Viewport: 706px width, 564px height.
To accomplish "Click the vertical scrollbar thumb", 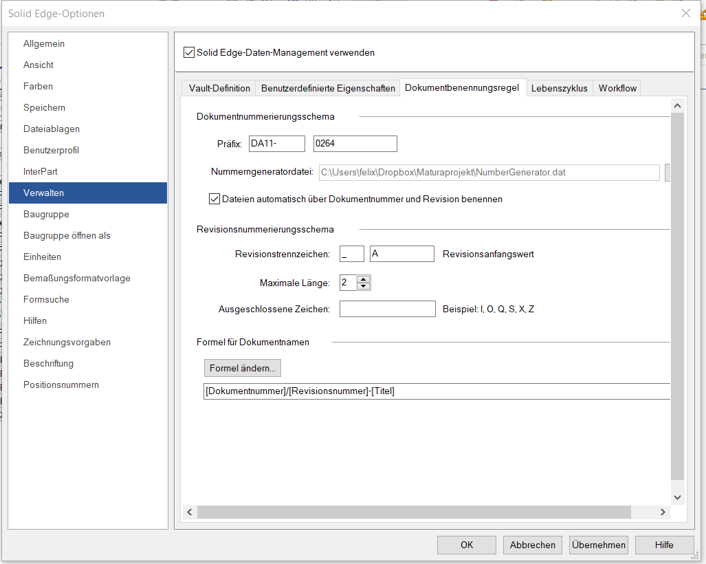I will pos(677,296).
